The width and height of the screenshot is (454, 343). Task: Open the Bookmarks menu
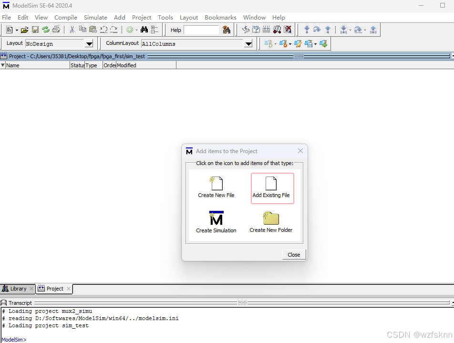tap(221, 17)
